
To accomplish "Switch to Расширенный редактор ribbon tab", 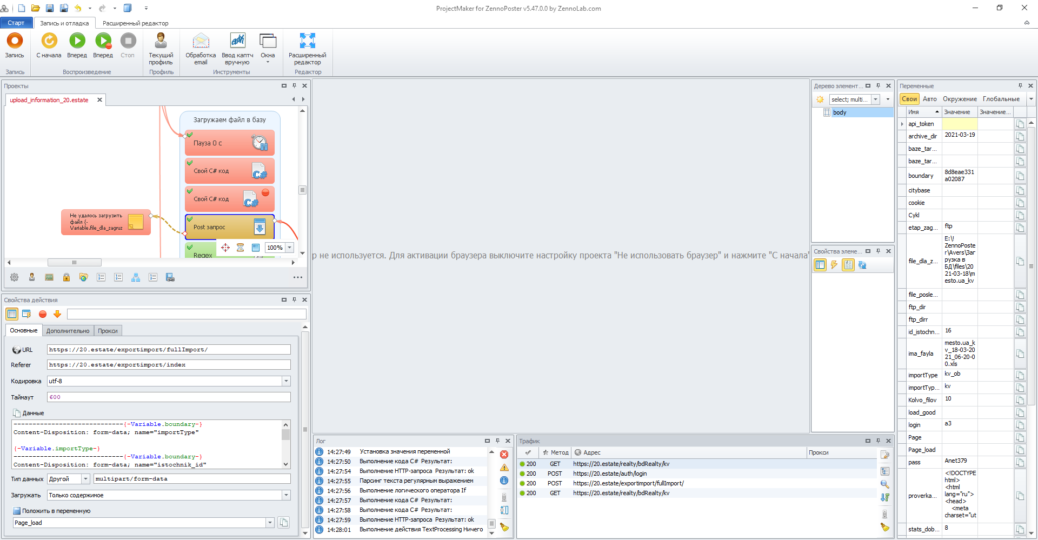I will pyautogui.click(x=135, y=23).
